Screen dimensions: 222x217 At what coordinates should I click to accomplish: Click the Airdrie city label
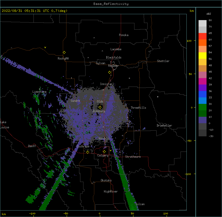104,138
